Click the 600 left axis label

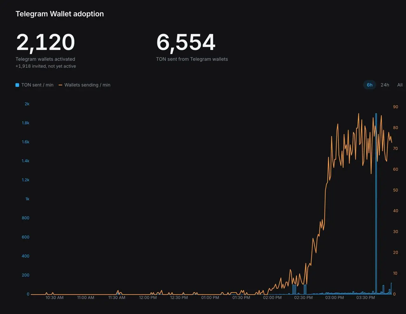coord(25,237)
